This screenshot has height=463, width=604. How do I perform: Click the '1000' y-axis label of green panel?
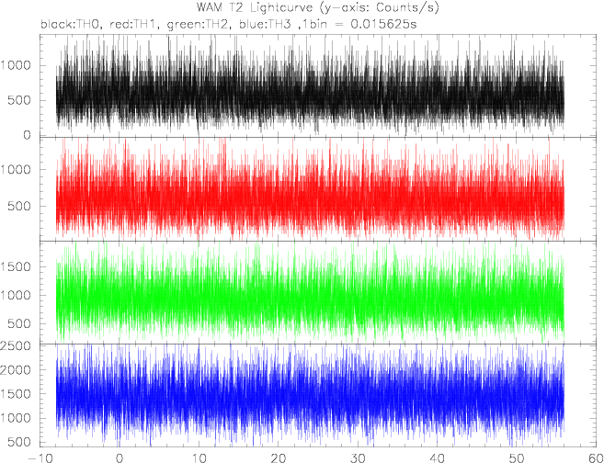[16, 296]
